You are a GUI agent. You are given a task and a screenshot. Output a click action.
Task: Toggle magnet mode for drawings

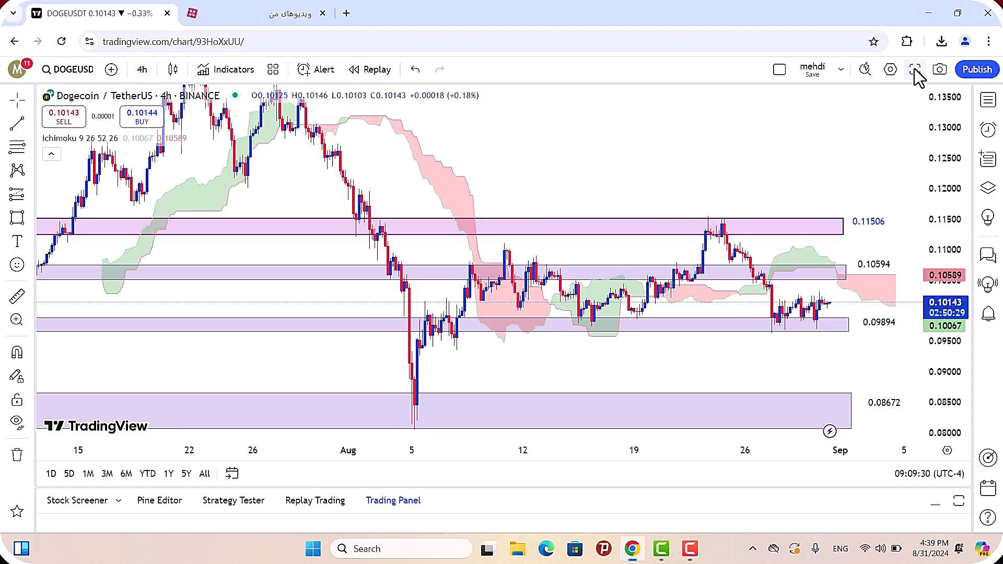coord(17,352)
